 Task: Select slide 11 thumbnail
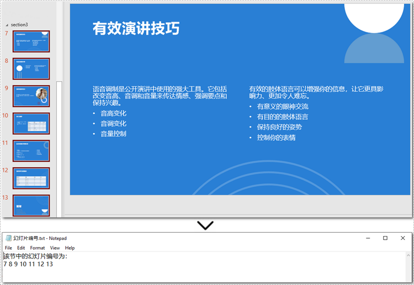31,151
